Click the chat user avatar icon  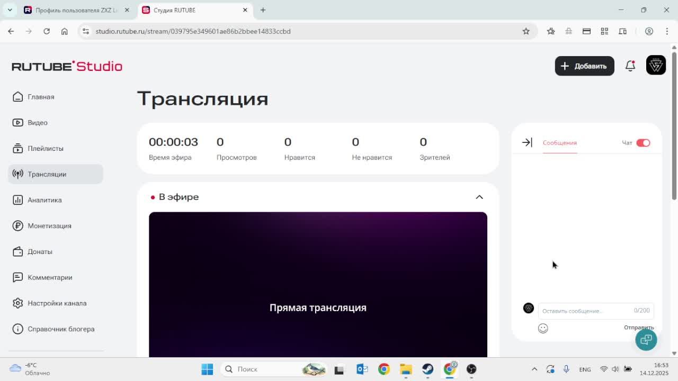coord(529,308)
